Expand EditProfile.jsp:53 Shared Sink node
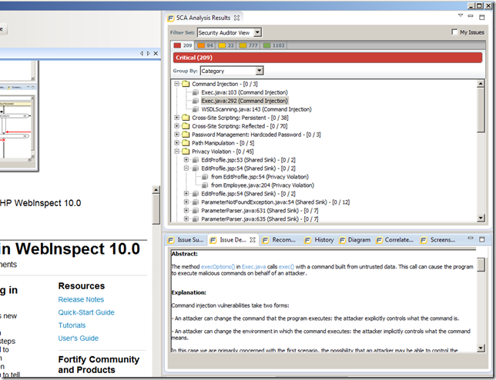The width and height of the screenshot is (496, 380). point(186,160)
